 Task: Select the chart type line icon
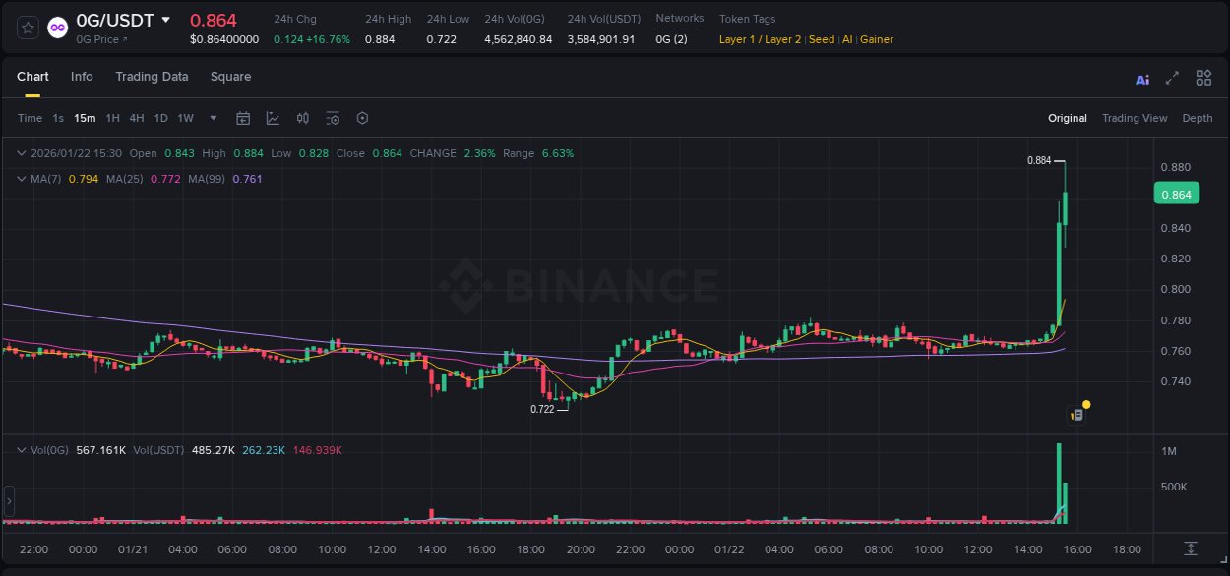[x=273, y=118]
